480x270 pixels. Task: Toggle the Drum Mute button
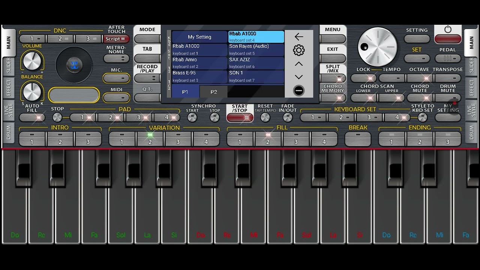pyautogui.click(x=448, y=98)
